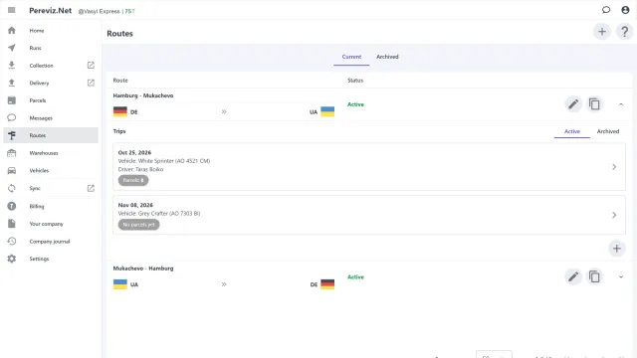Open the hamburger menu icon
The width and height of the screenshot is (637, 358).
pos(11,10)
